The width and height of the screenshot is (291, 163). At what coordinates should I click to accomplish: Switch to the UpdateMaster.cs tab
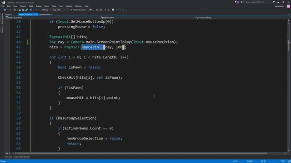(x=45, y=14)
